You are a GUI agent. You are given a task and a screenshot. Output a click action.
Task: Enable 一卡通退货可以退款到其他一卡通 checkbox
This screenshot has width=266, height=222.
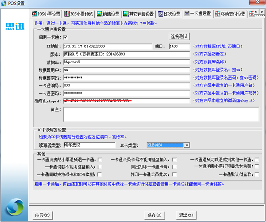coord(257,159)
